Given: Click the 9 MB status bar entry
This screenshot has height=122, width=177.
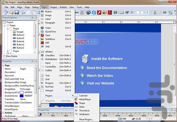Looking at the screenshot, I should tap(122, 119).
